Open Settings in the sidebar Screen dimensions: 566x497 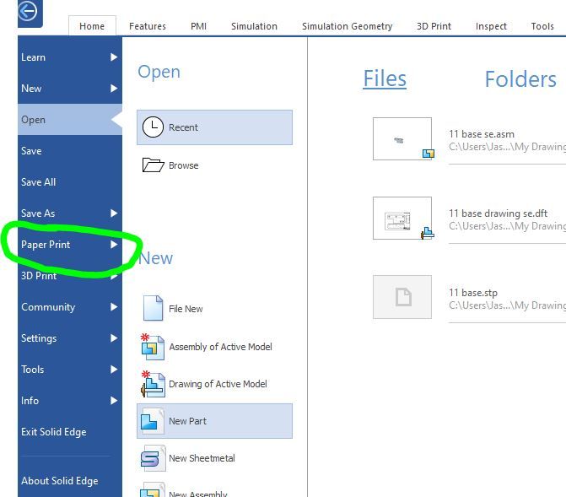(70, 338)
